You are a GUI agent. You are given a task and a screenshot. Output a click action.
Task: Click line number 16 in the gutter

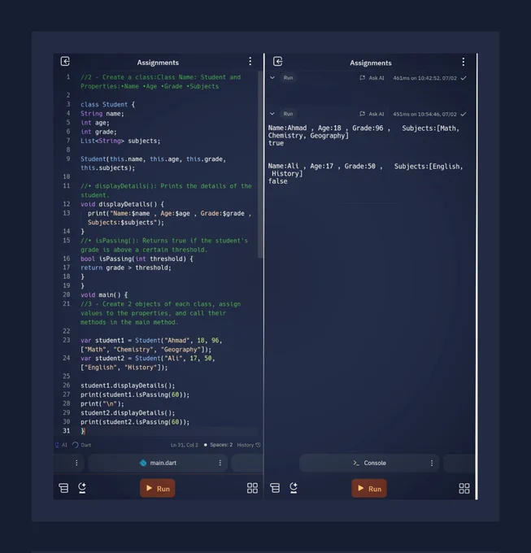pos(67,259)
